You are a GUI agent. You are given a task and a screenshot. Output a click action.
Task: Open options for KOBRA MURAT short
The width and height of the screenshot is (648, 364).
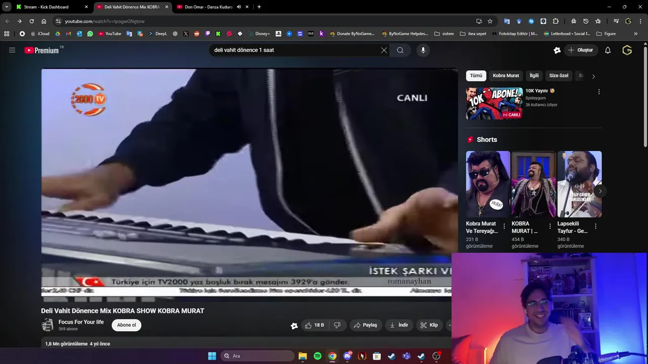pos(550,226)
